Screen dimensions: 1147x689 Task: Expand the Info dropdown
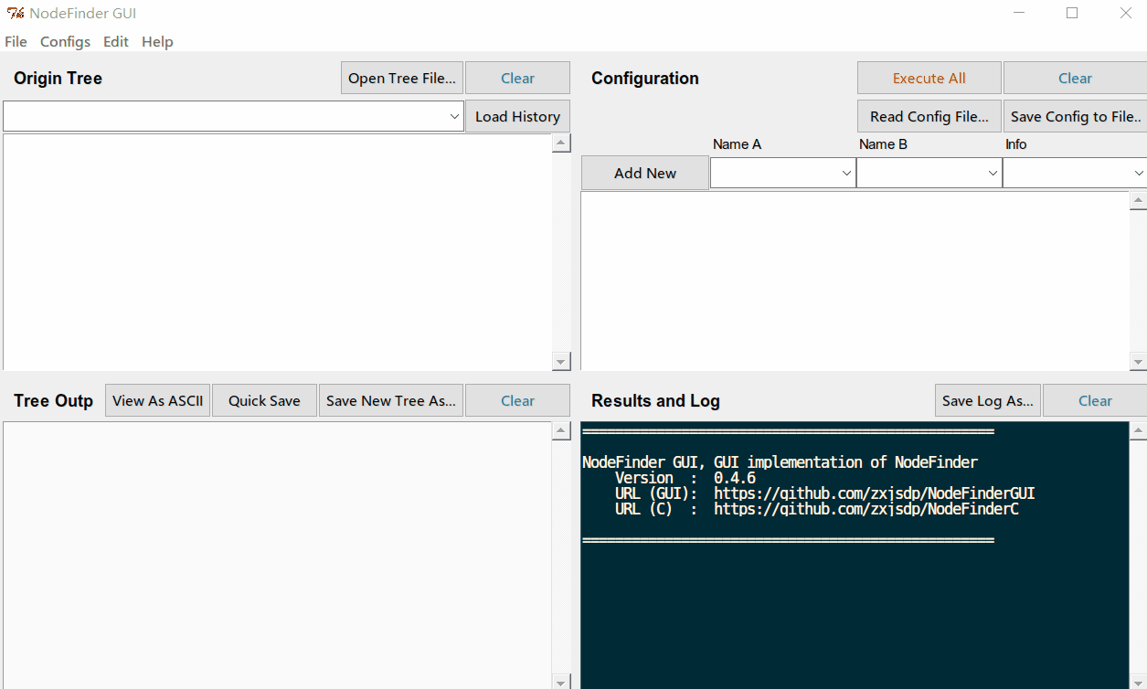point(1138,174)
